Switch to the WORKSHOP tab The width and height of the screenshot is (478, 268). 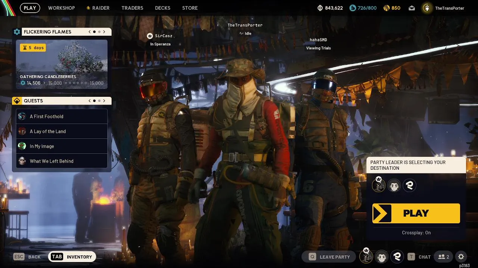[x=62, y=8]
